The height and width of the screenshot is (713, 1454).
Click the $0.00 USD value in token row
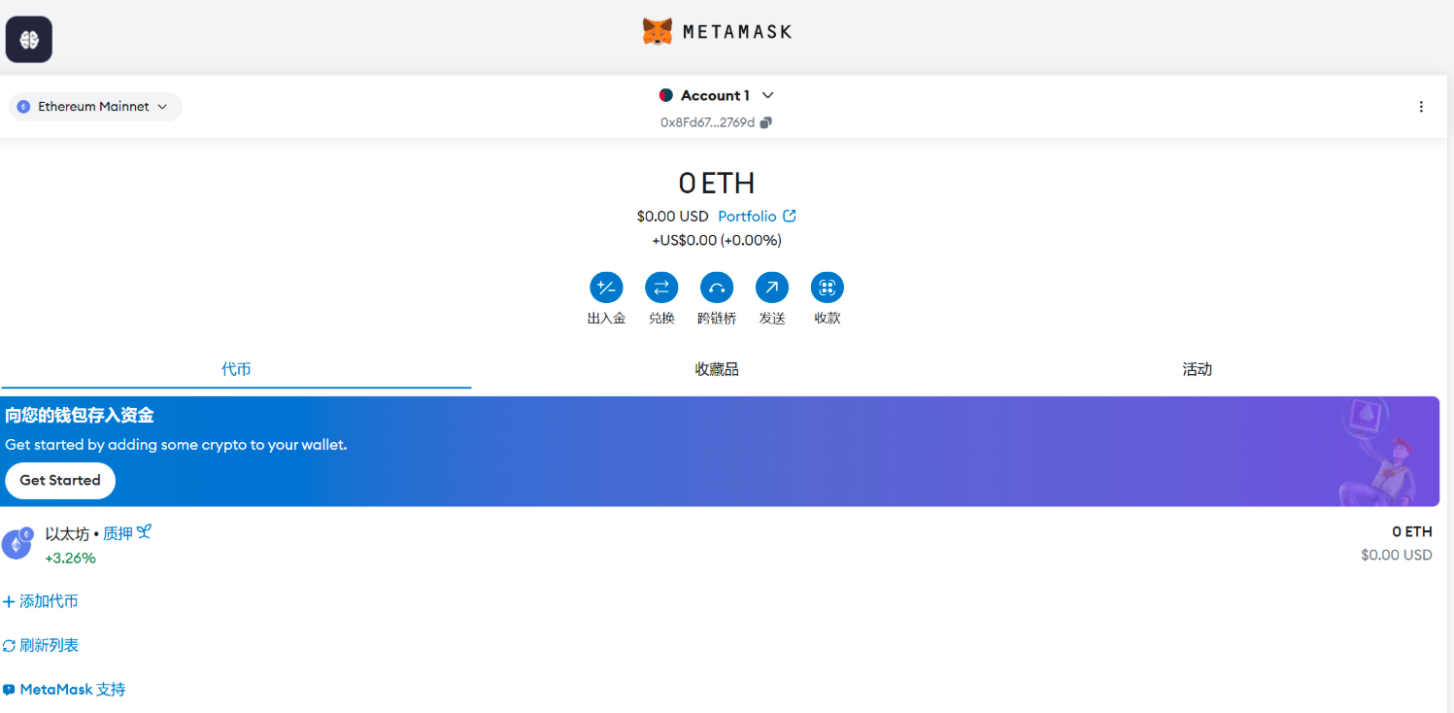(x=1397, y=556)
